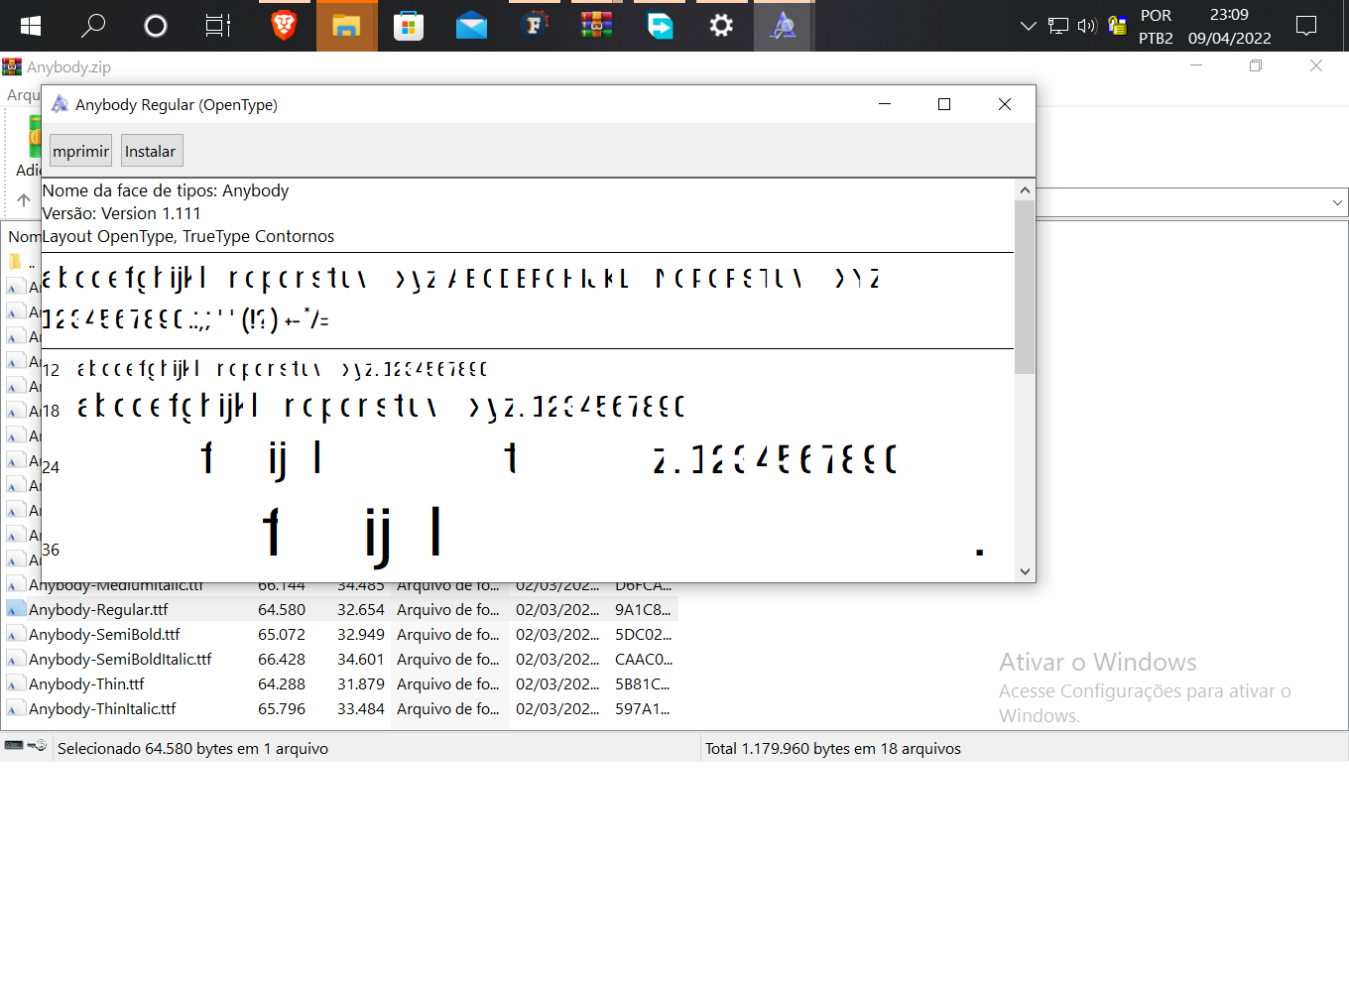Click the font viewer scrollbar up arrow
The image size is (1349, 992).
1025,190
